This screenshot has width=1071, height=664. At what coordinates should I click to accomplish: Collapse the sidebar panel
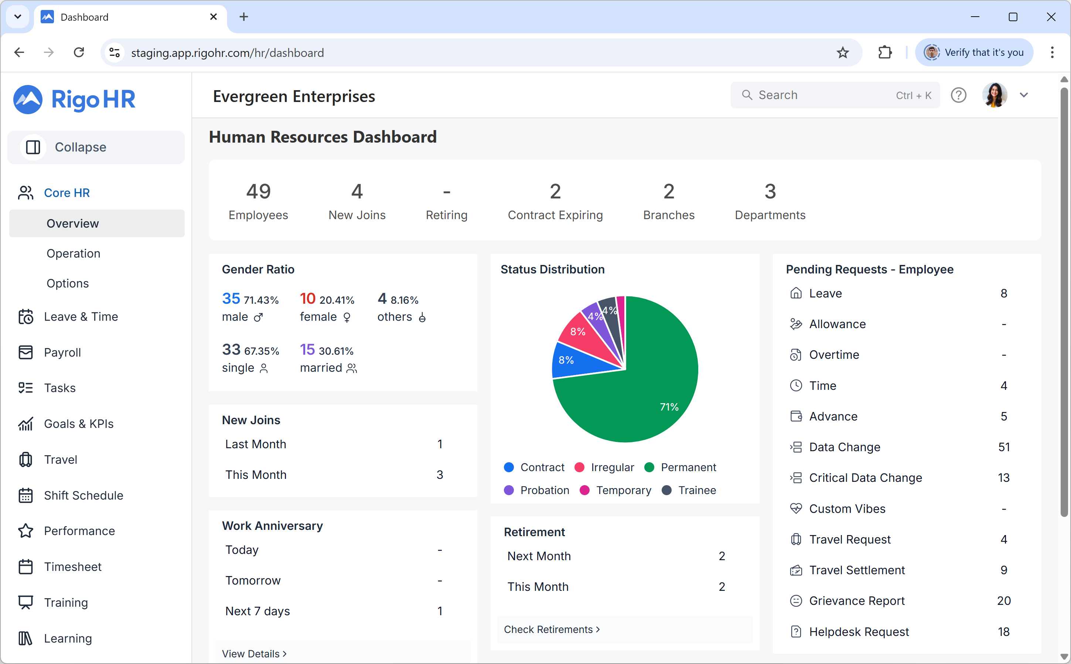tap(96, 147)
